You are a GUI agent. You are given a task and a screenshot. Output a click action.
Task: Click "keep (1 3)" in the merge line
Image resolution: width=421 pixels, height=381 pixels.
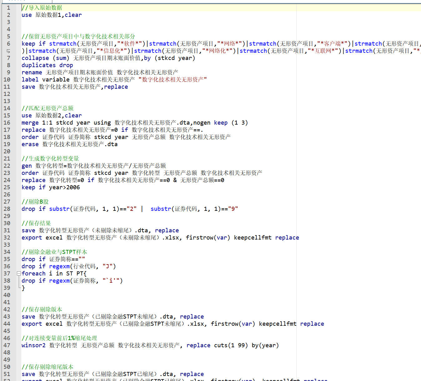[231, 122]
